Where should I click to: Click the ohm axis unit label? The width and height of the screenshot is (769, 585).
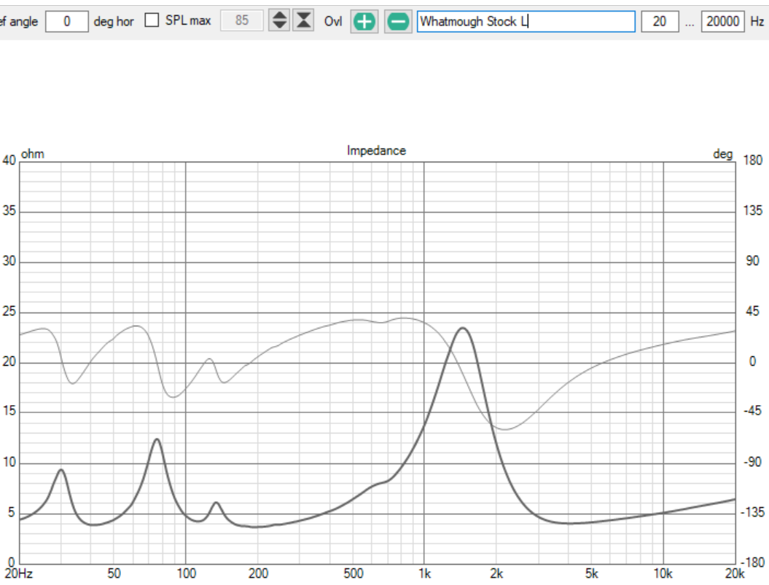click(x=32, y=154)
